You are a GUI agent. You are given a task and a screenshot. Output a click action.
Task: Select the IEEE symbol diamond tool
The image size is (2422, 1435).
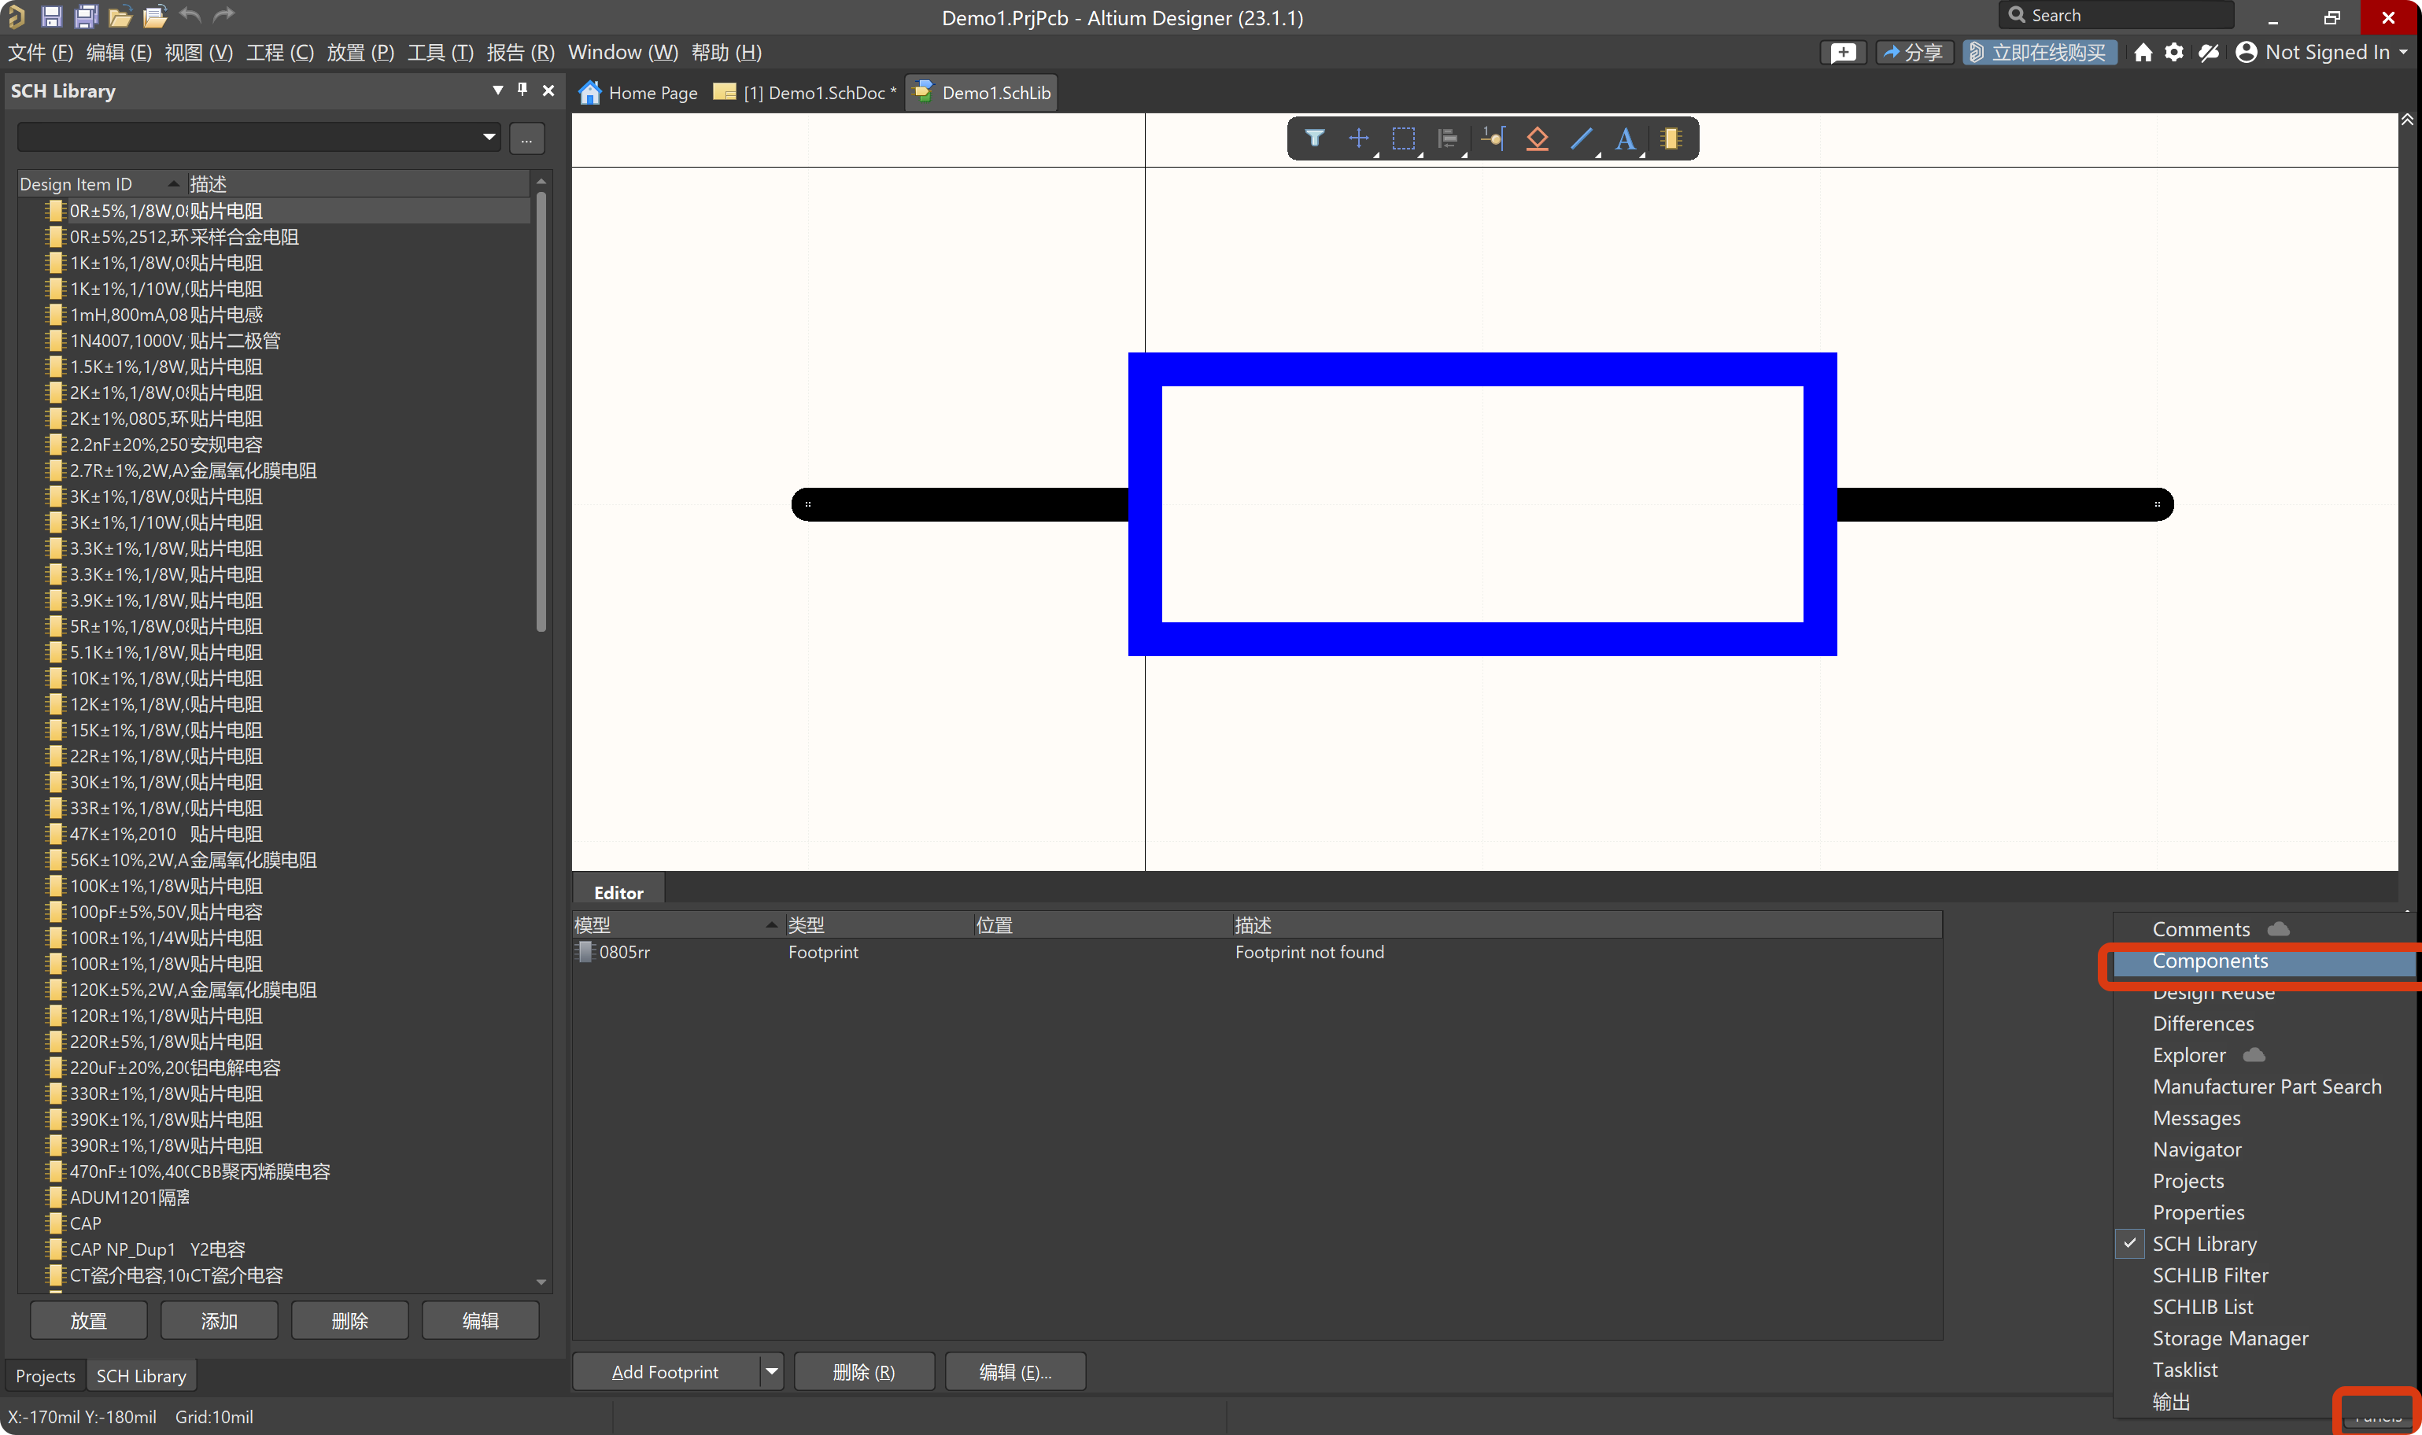(x=1536, y=138)
